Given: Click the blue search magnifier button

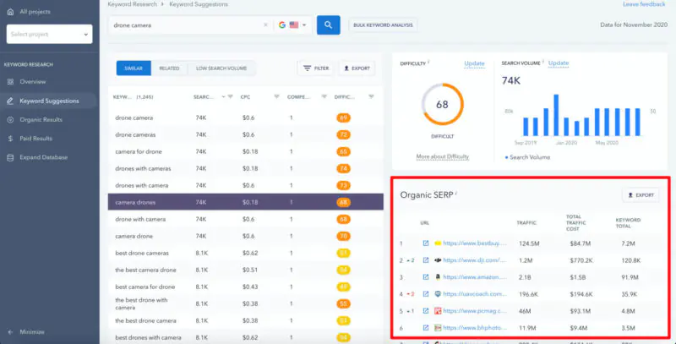Looking at the screenshot, I should [328, 25].
